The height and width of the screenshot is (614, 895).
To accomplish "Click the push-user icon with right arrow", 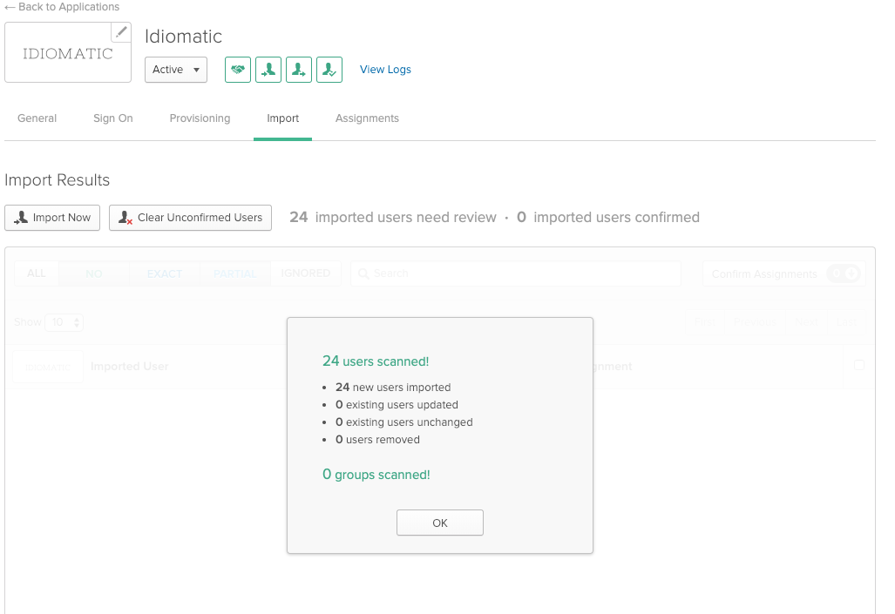I will point(299,70).
